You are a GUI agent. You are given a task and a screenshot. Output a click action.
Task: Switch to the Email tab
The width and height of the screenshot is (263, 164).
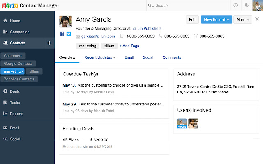[x=129, y=57]
